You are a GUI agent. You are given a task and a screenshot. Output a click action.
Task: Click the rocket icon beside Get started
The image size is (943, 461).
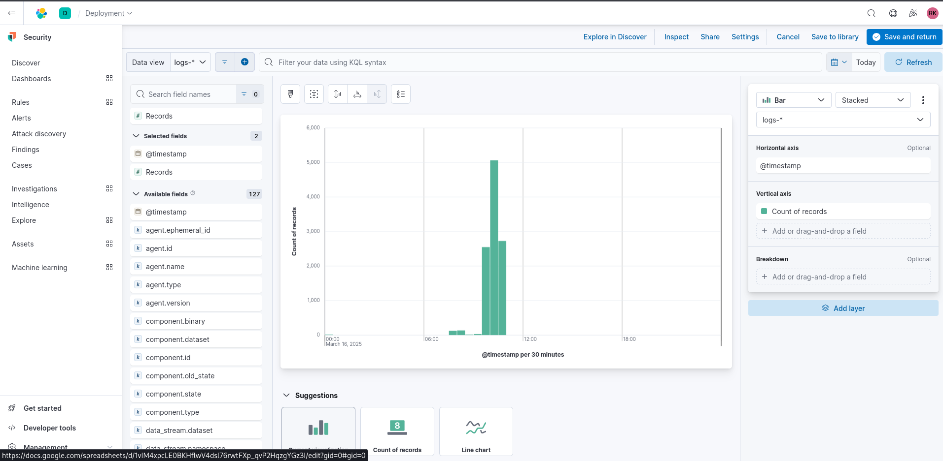click(12, 408)
